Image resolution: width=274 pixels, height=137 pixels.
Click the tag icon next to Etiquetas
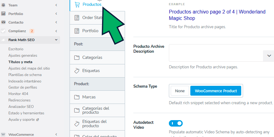77,71
